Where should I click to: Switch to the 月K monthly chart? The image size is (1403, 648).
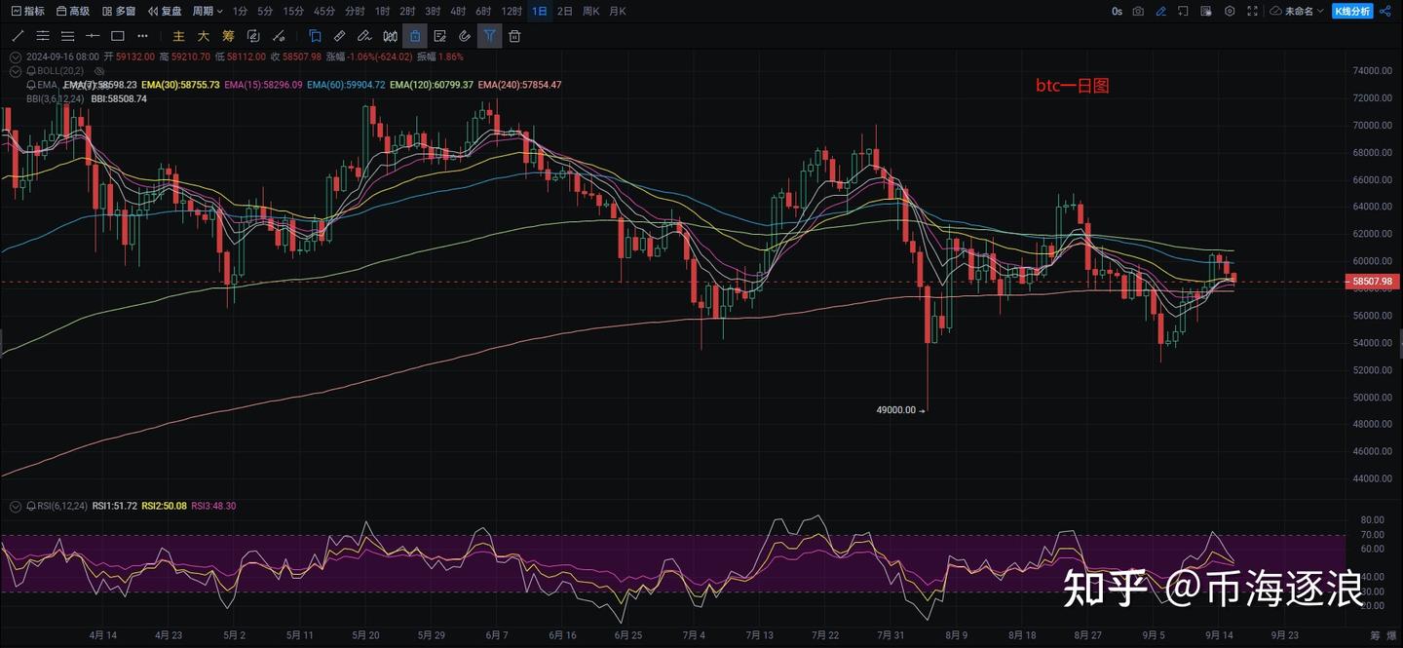[617, 11]
